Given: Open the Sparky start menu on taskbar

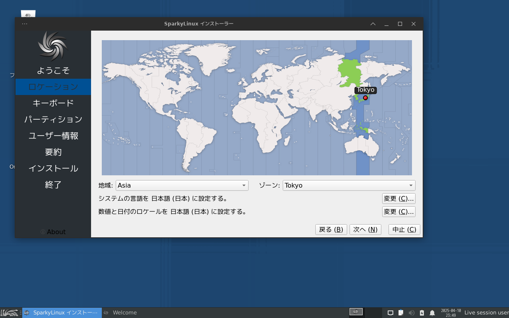Looking at the screenshot, I should pyautogui.click(x=10, y=313).
